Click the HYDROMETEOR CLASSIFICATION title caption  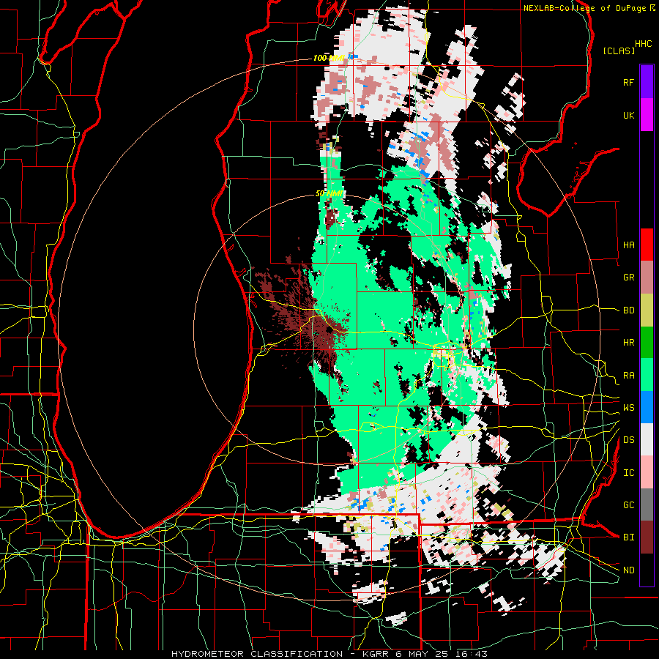(257, 654)
